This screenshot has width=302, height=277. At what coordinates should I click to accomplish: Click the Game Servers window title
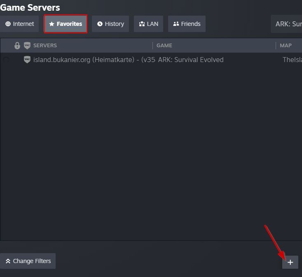[x=30, y=7]
